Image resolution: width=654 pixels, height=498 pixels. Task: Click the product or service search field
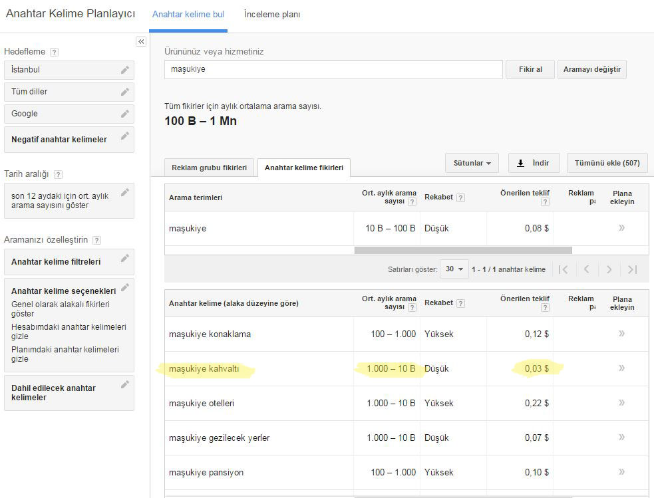(x=333, y=69)
